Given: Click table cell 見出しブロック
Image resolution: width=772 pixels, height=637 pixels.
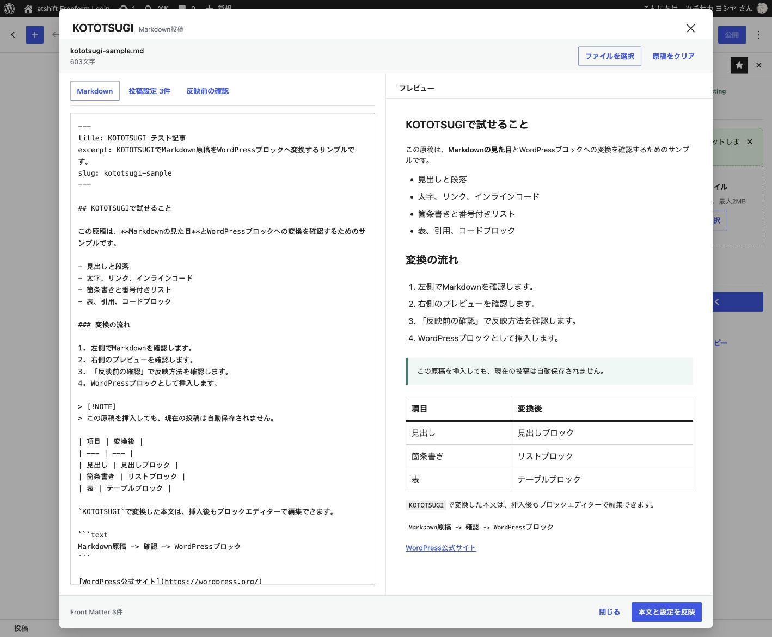Looking at the screenshot, I should point(602,433).
